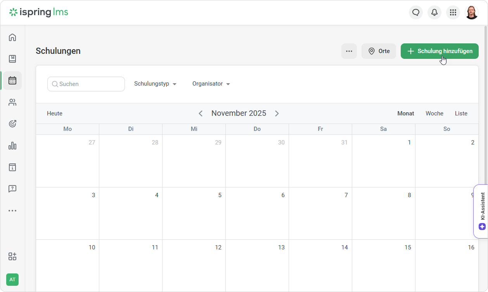Open the course catalog book icon
488x292 pixels.
pyautogui.click(x=12, y=59)
